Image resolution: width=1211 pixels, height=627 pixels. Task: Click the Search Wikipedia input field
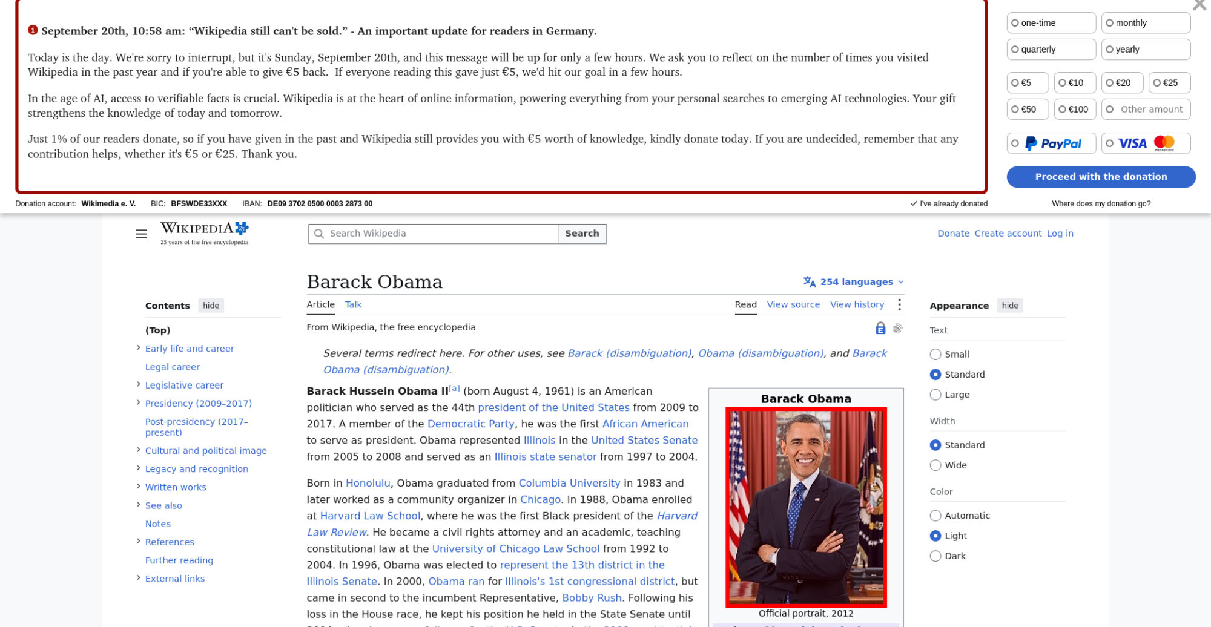pos(433,234)
